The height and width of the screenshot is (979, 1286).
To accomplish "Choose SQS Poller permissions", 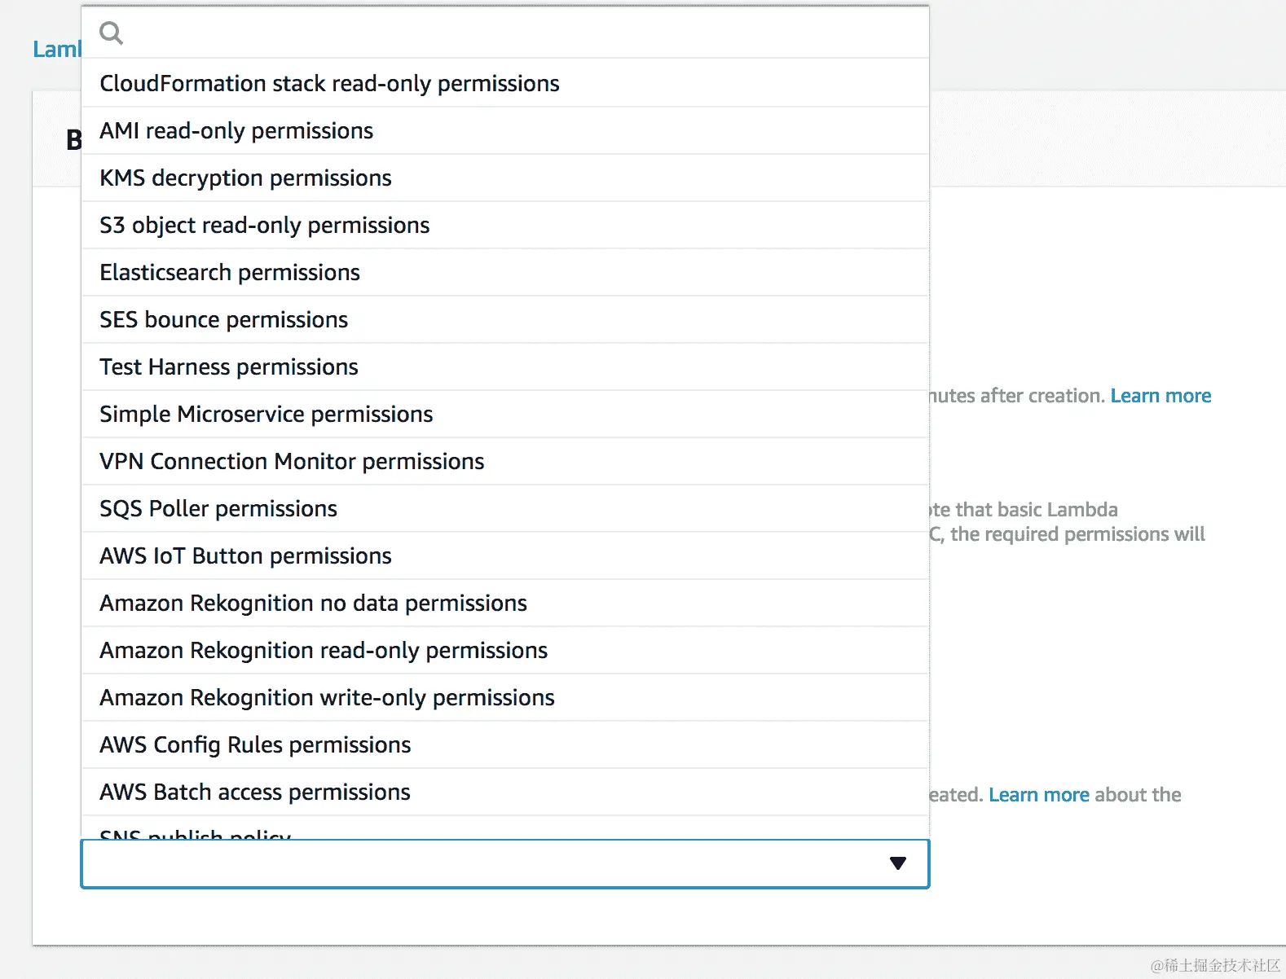I will coord(218,509).
